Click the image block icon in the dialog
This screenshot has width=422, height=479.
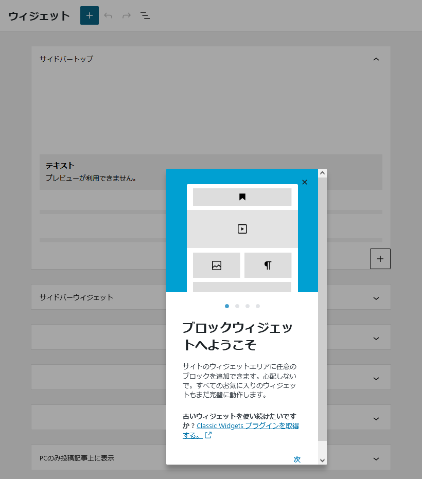(216, 264)
